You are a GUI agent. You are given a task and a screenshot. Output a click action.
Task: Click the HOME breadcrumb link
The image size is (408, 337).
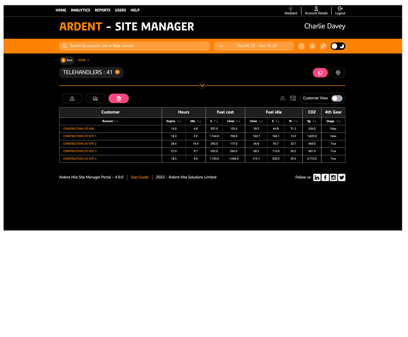pyautogui.click(x=82, y=60)
